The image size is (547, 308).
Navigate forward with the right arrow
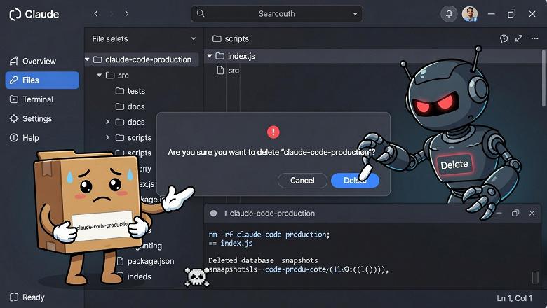tap(127, 14)
